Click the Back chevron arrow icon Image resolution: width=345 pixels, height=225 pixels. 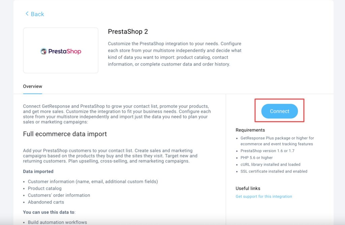[27, 14]
